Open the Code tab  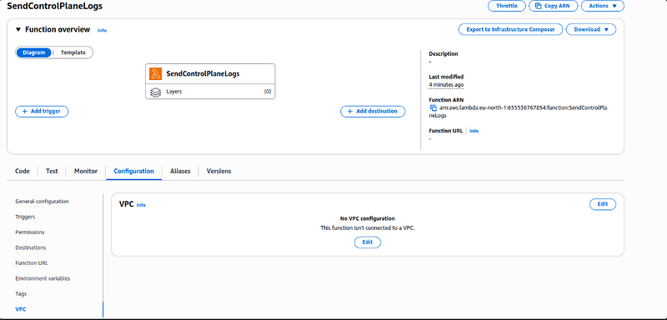[x=23, y=171]
